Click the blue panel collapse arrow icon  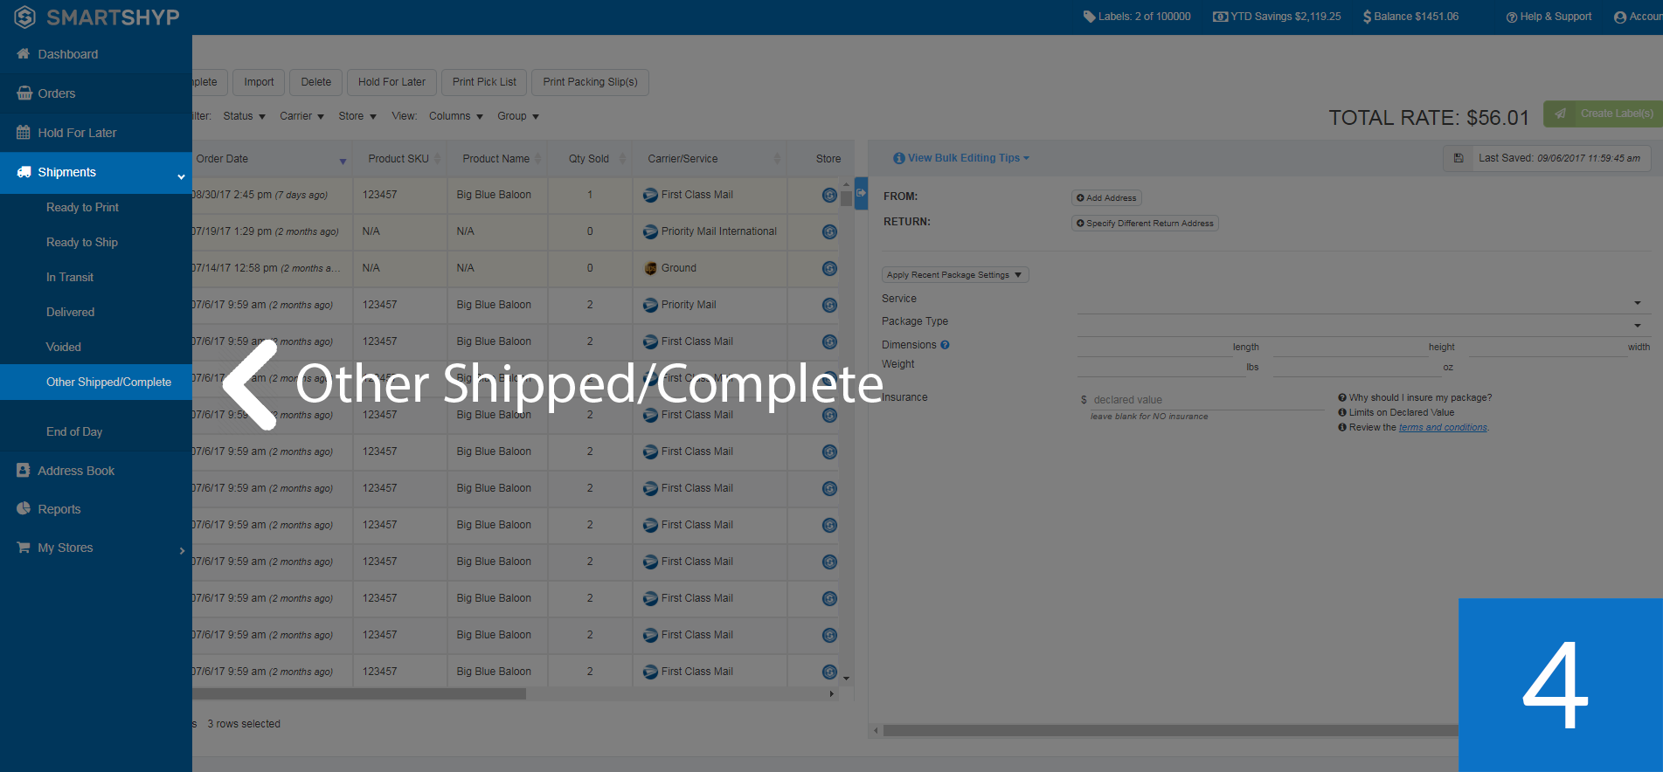pos(861,193)
